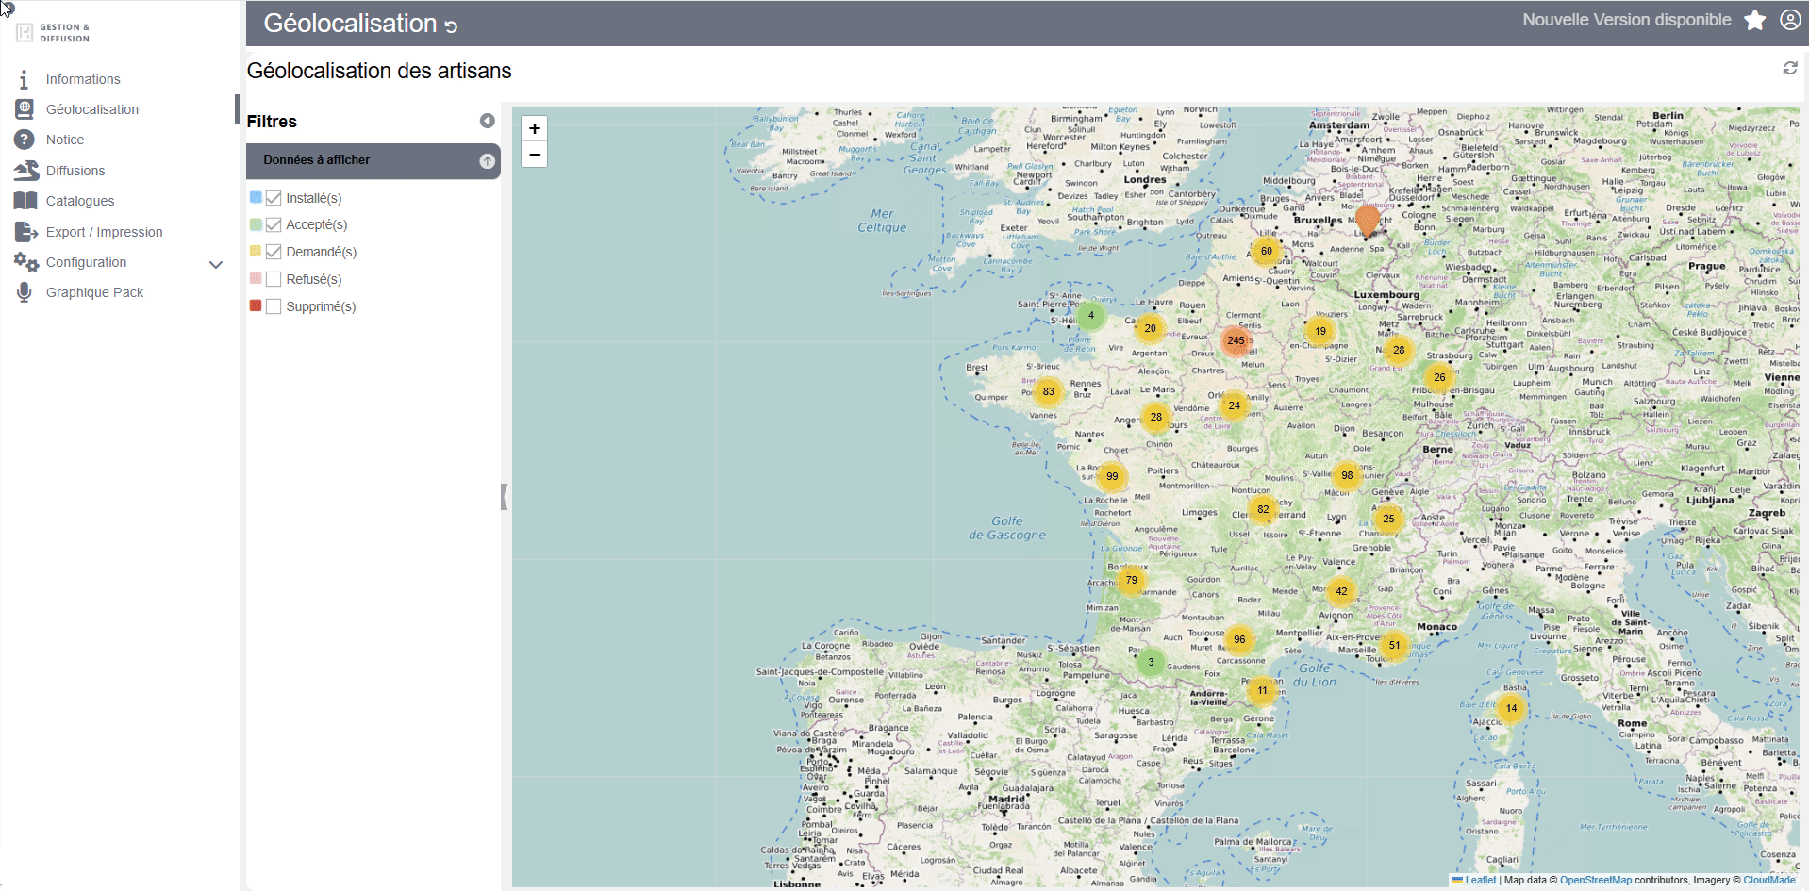Zoom in on the map
1809x891 pixels.
534,129
